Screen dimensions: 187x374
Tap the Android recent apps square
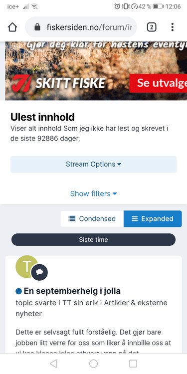click(133, 364)
